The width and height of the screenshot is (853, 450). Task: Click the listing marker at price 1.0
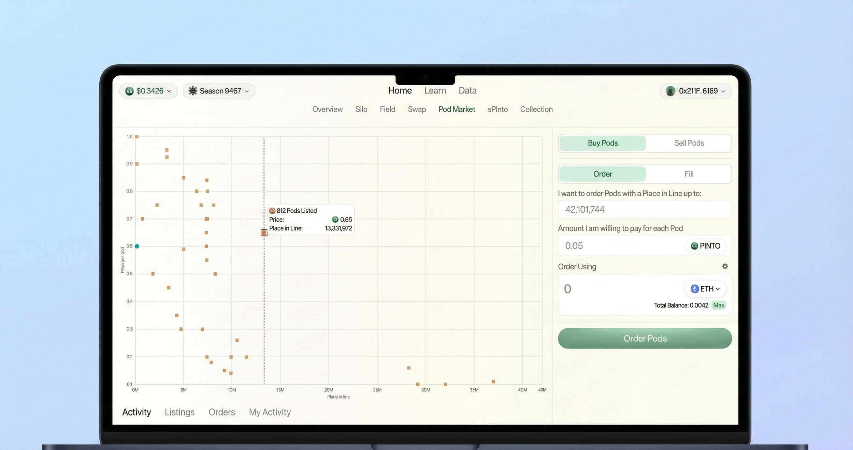tap(137, 137)
